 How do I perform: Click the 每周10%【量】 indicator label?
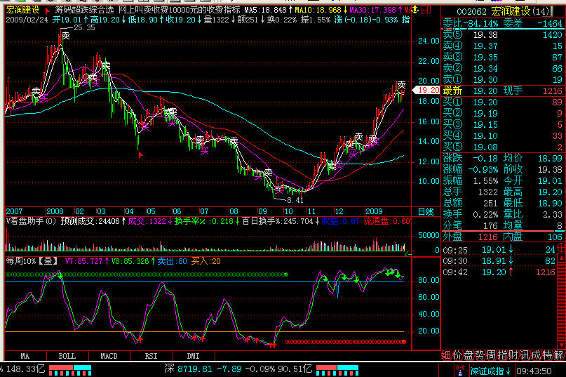click(x=32, y=261)
